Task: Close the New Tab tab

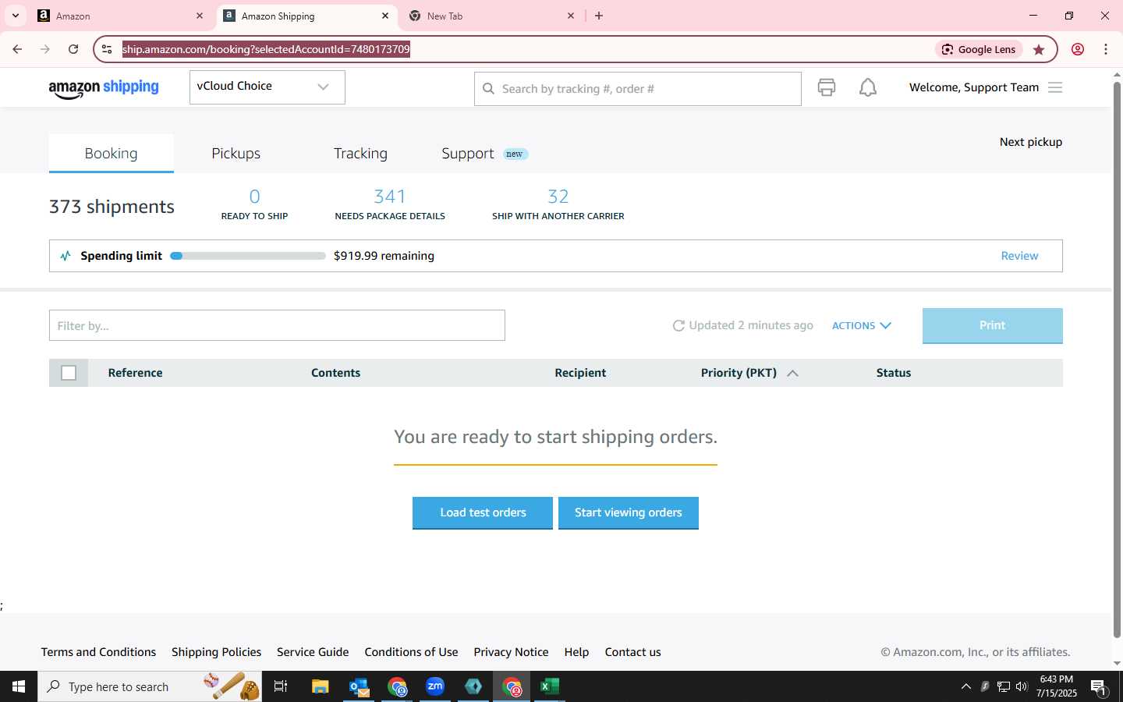Action: point(571,16)
